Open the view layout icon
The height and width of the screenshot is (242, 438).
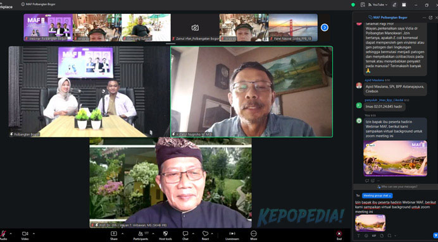click(x=404, y=5)
